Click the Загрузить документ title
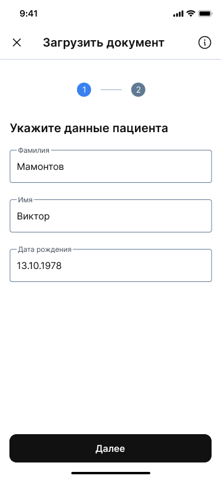Image resolution: width=221 pixels, height=479 pixels. 104,42
